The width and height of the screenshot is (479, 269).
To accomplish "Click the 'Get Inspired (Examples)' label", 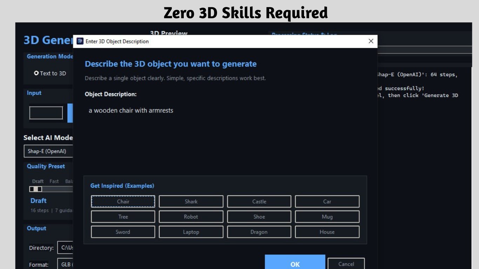I will (x=122, y=186).
